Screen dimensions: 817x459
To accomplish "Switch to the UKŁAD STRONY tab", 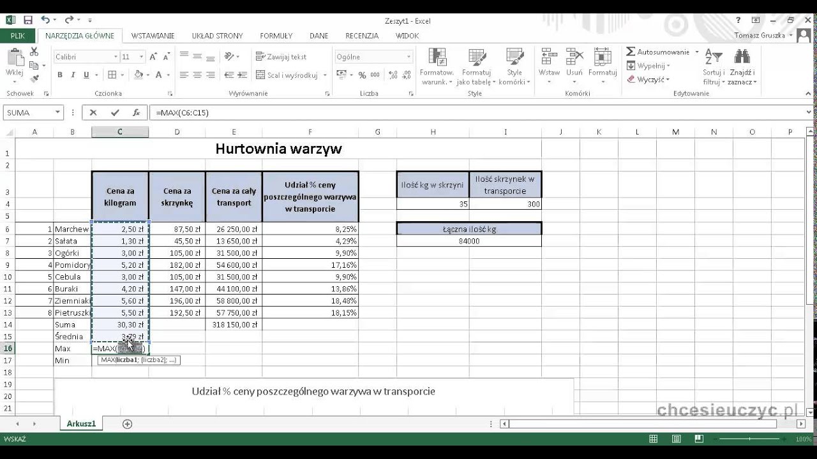I will coord(217,36).
